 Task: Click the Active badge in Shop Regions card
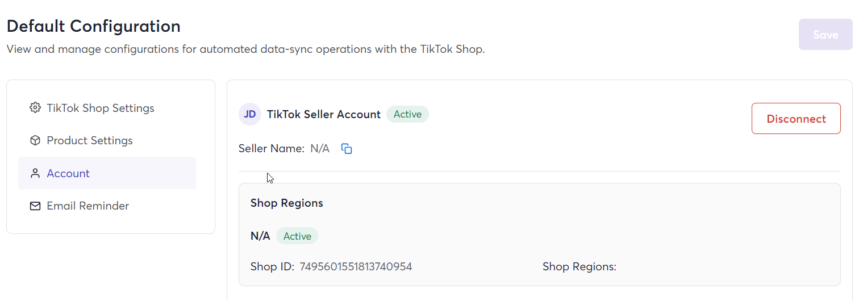point(297,236)
